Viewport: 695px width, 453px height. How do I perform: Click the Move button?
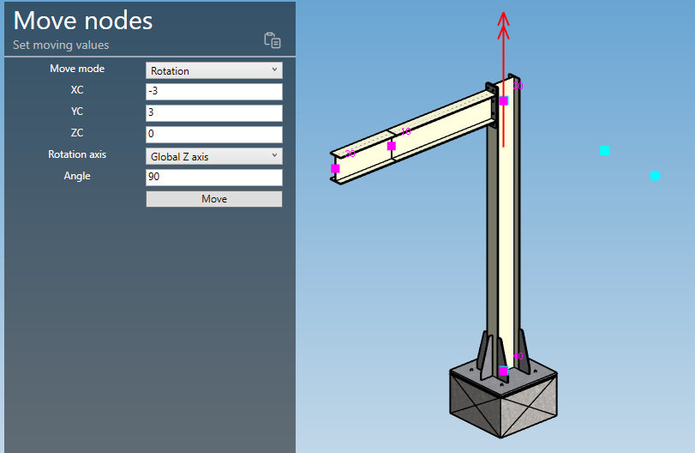(214, 199)
